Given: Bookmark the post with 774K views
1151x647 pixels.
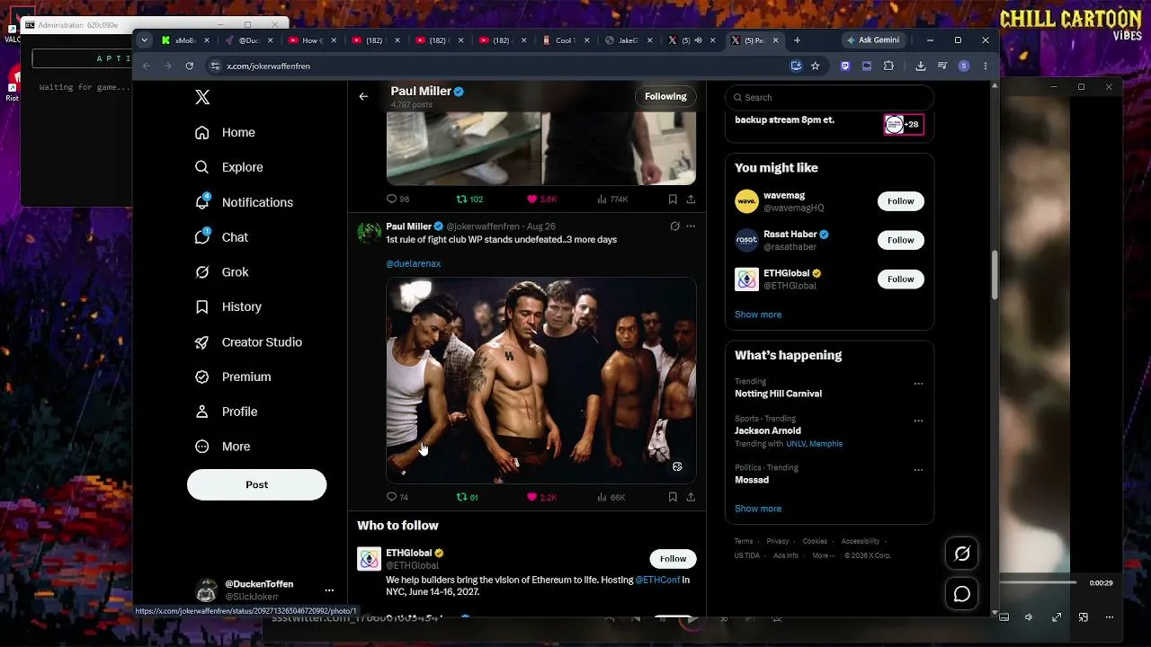Looking at the screenshot, I should pos(673,199).
